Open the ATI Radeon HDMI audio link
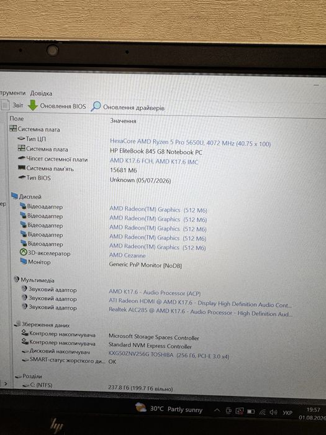The image size is (326, 435). click(x=200, y=303)
